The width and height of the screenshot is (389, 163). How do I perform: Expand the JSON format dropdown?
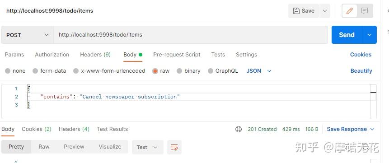pyautogui.click(x=259, y=71)
